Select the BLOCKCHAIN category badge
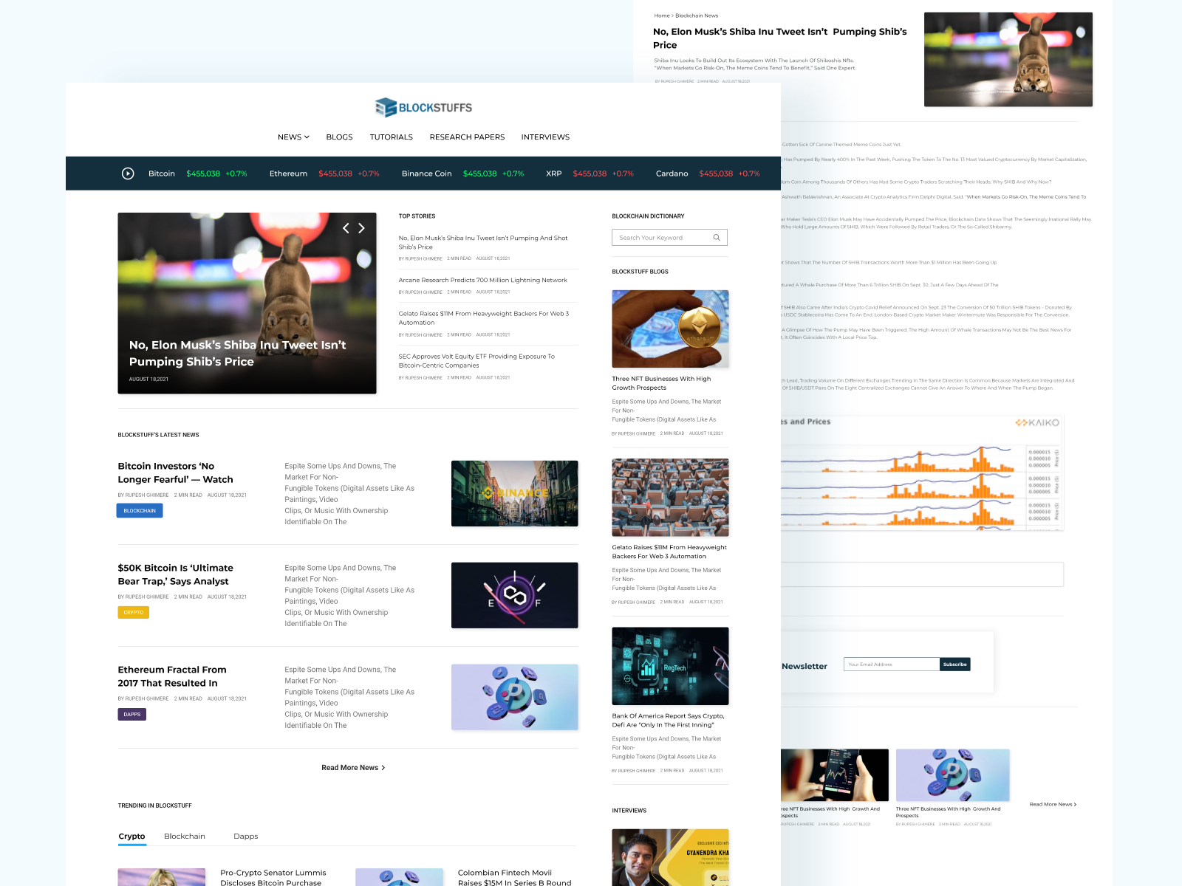 (x=139, y=510)
